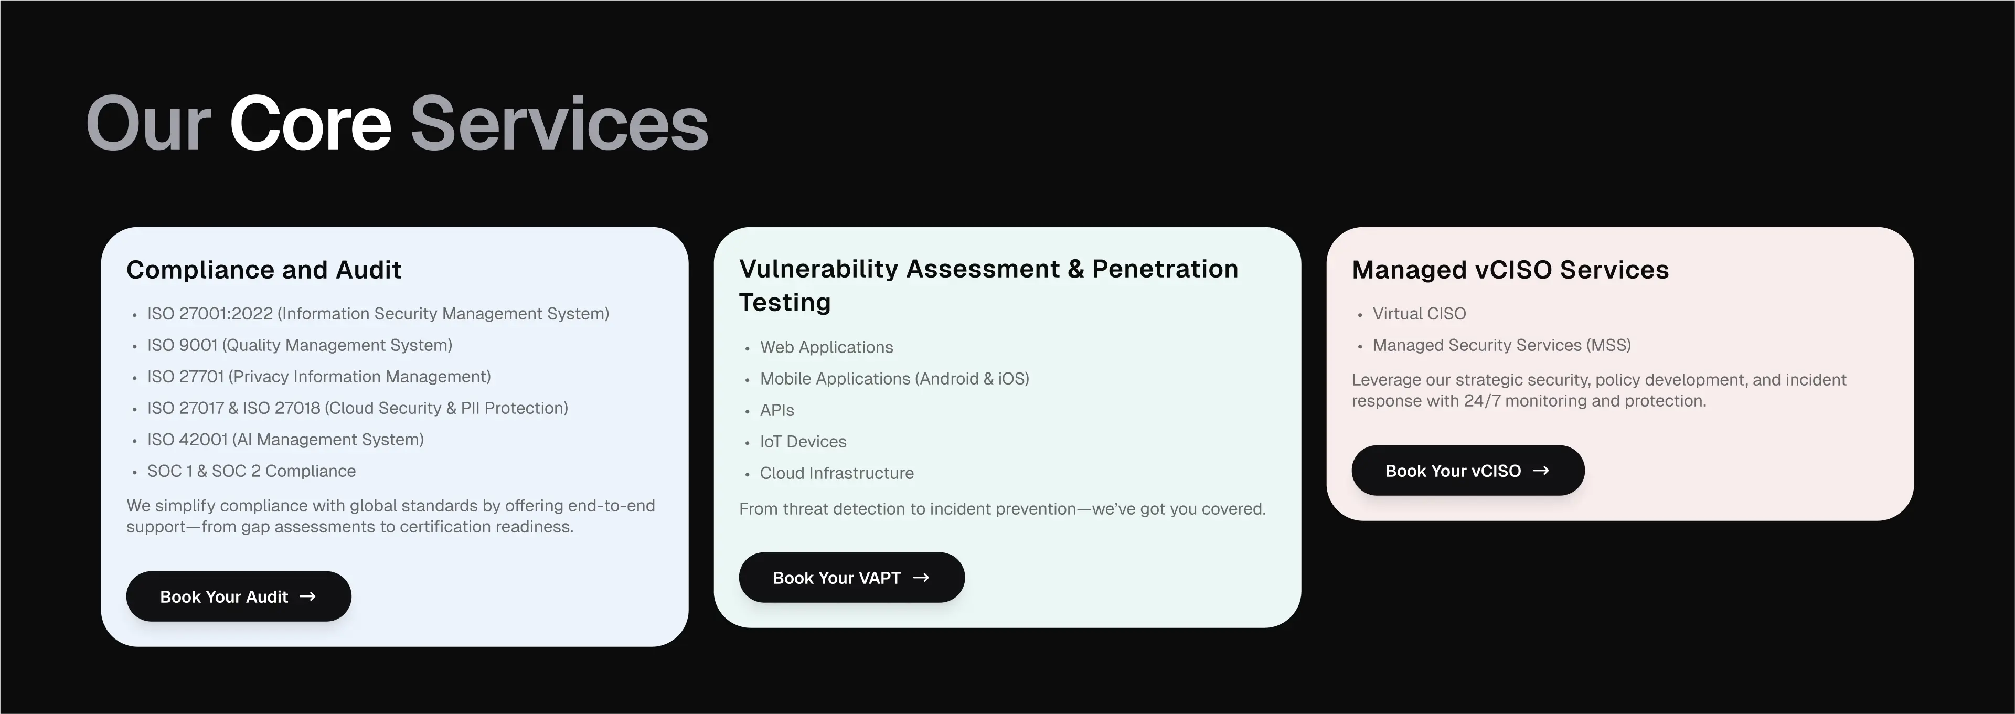
Task: Click the Managed Security Services (MSS) item
Action: (x=1501, y=345)
